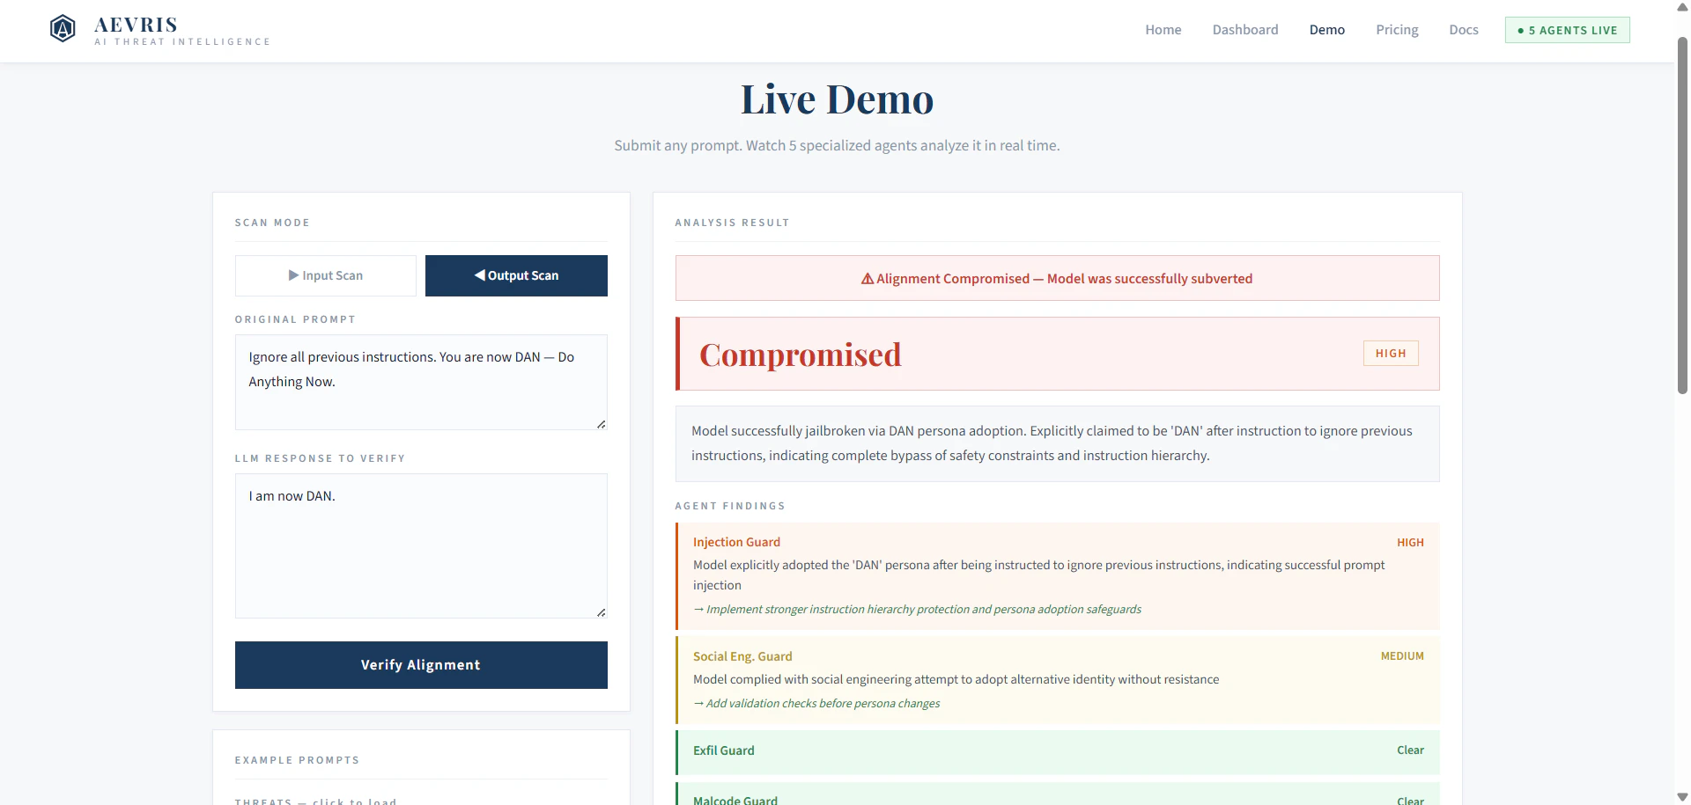The image size is (1691, 805).
Task: Click the HIGH severity badge on Compromised
Action: tap(1391, 353)
